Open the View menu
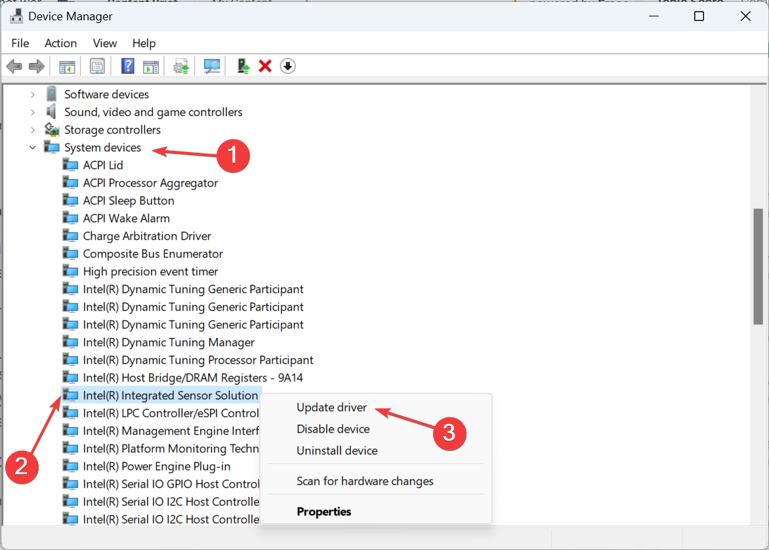769x550 pixels. (x=105, y=43)
